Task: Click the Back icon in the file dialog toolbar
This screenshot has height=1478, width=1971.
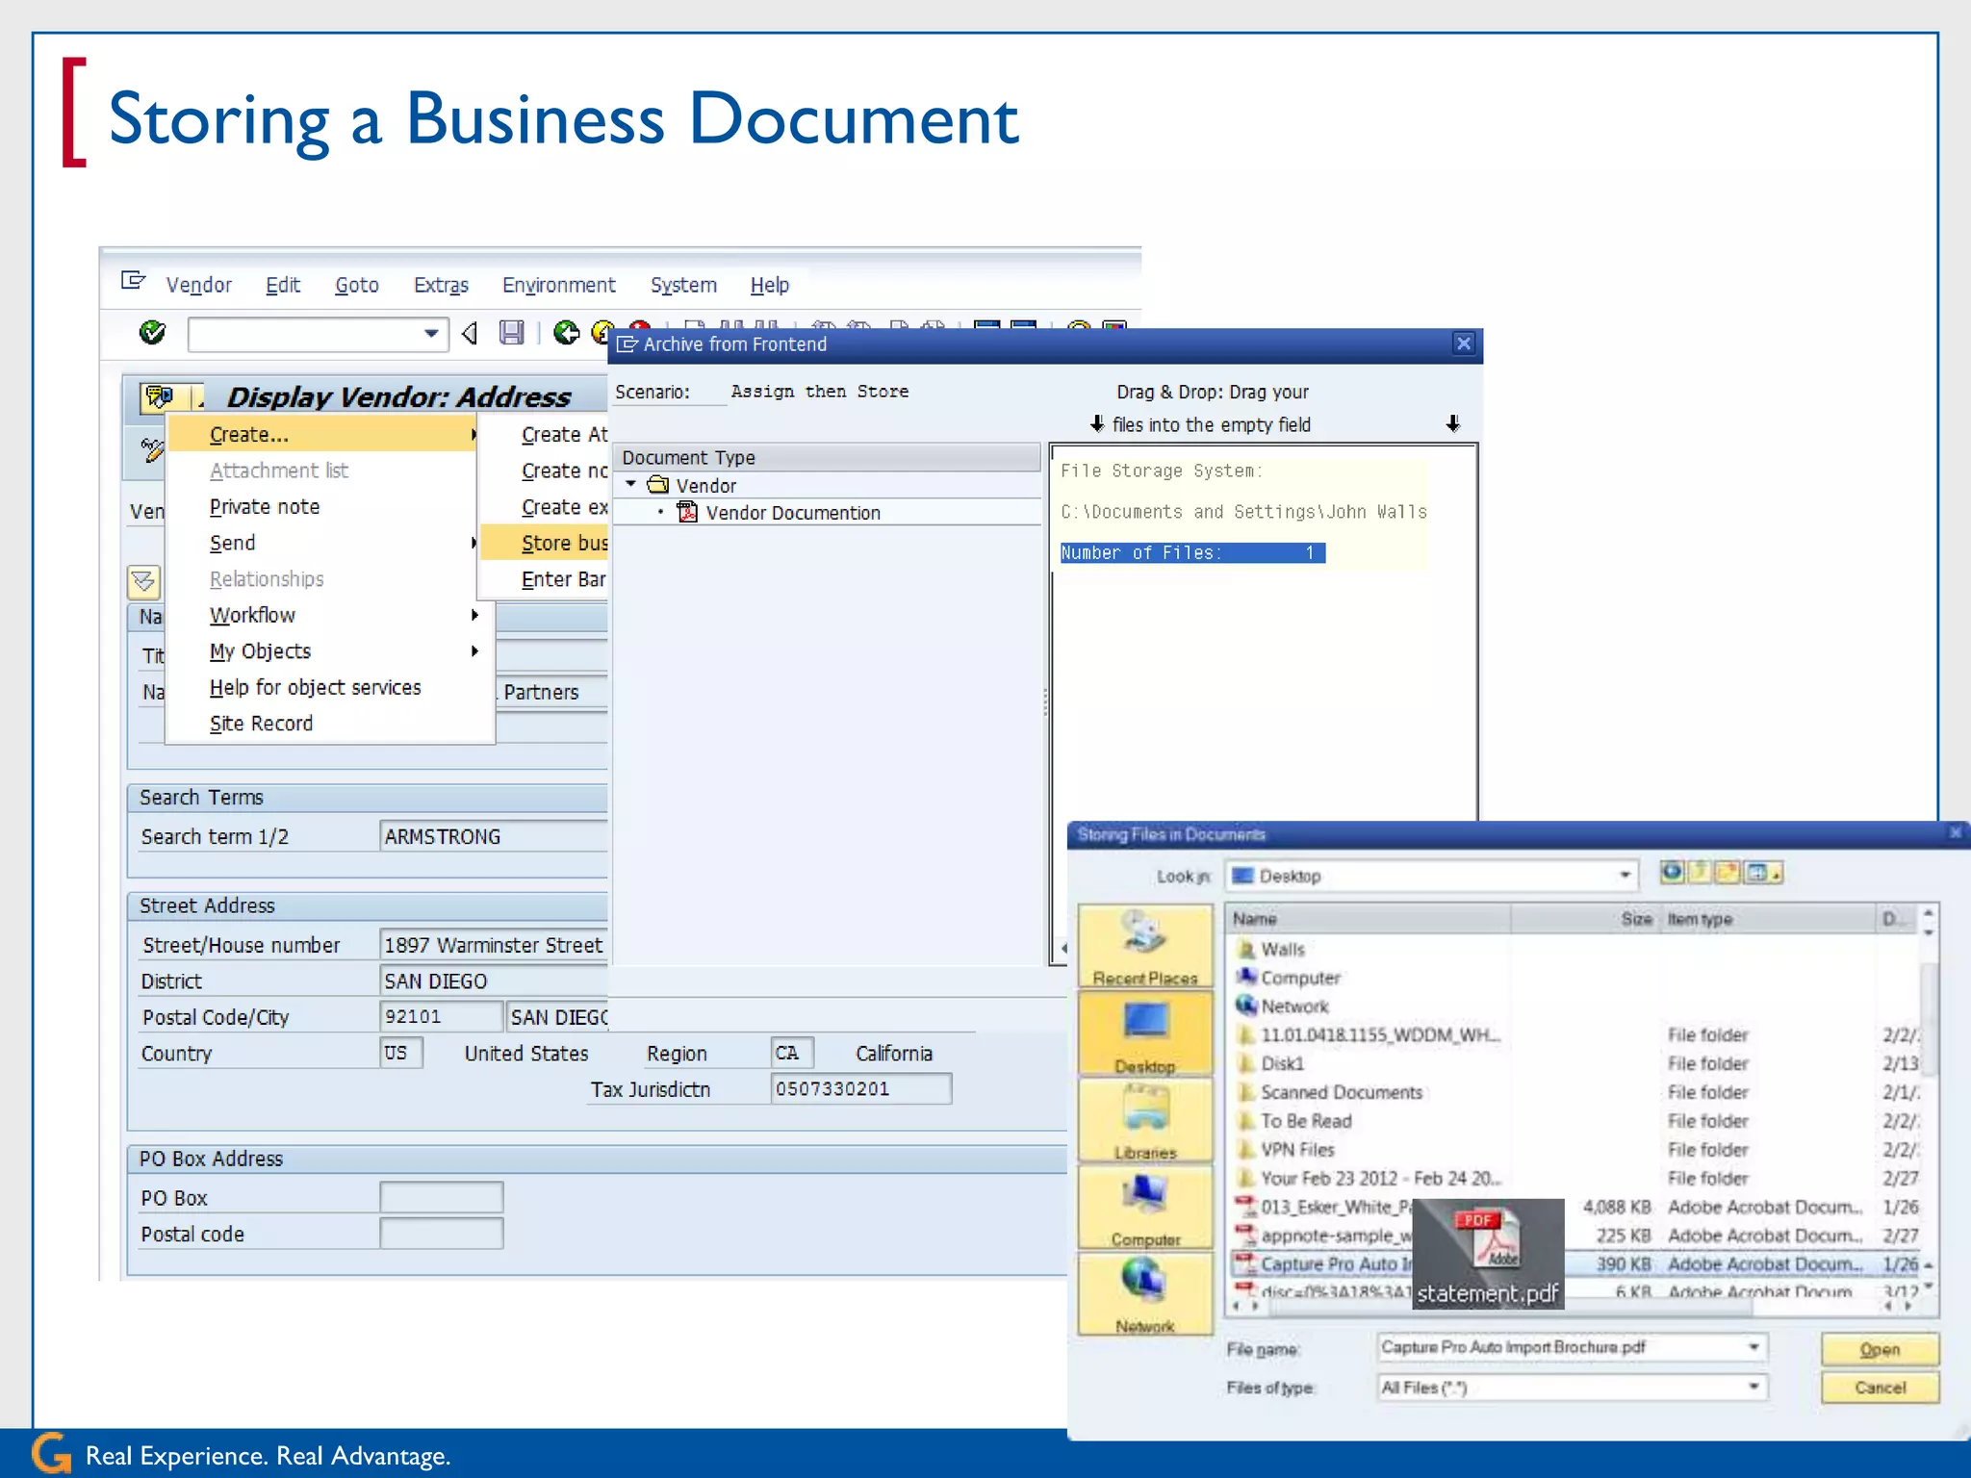Action: pos(1673,873)
